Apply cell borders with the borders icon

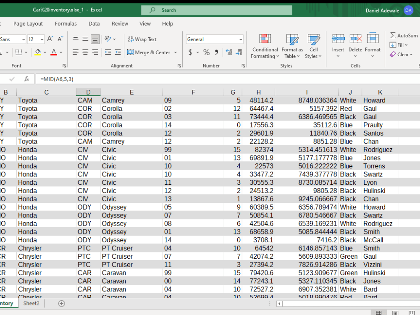click(19, 52)
